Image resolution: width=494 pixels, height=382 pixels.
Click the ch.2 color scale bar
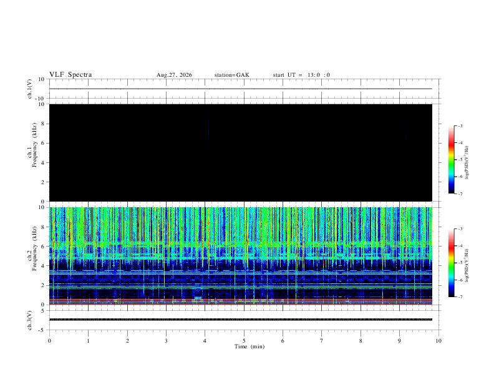(x=452, y=263)
